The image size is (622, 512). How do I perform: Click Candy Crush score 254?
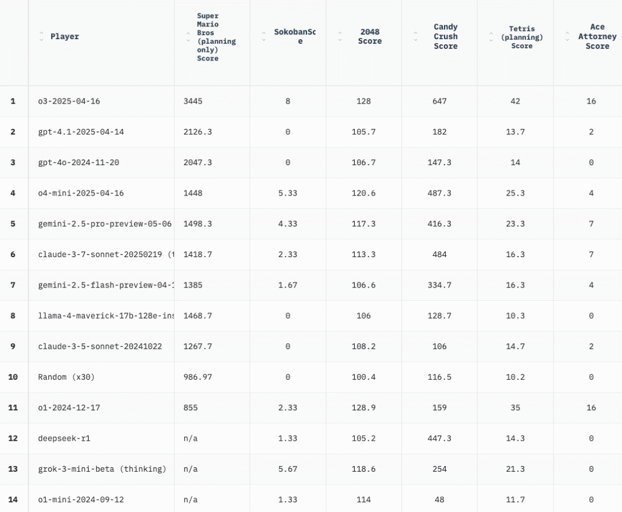click(x=439, y=469)
